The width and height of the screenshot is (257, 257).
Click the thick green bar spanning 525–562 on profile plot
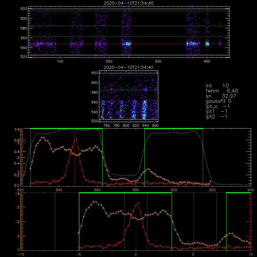coord(67,129)
